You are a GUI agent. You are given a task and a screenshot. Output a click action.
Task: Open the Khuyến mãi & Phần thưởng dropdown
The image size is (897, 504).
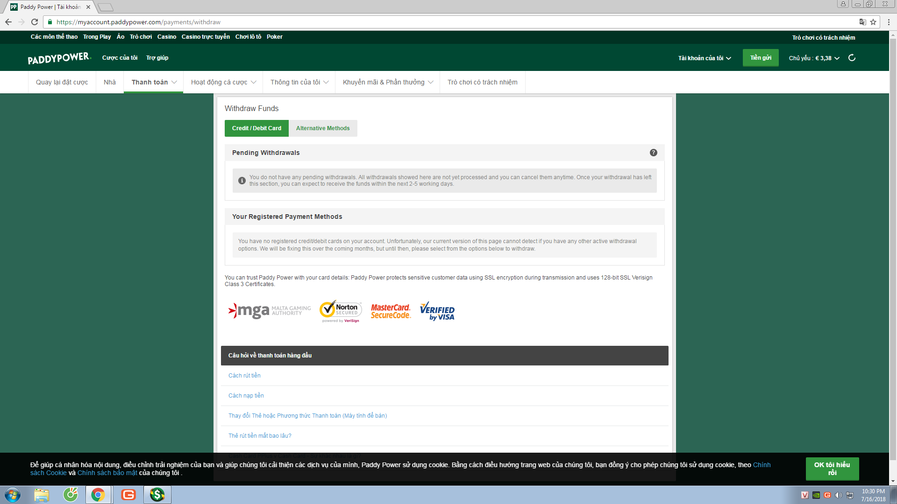387,82
